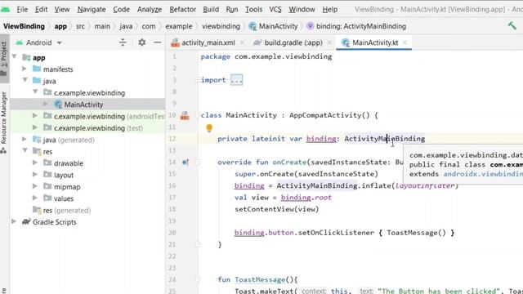523x294 pixels.
Task: Expand the MainActivity tree node
Action: [x=46, y=104]
